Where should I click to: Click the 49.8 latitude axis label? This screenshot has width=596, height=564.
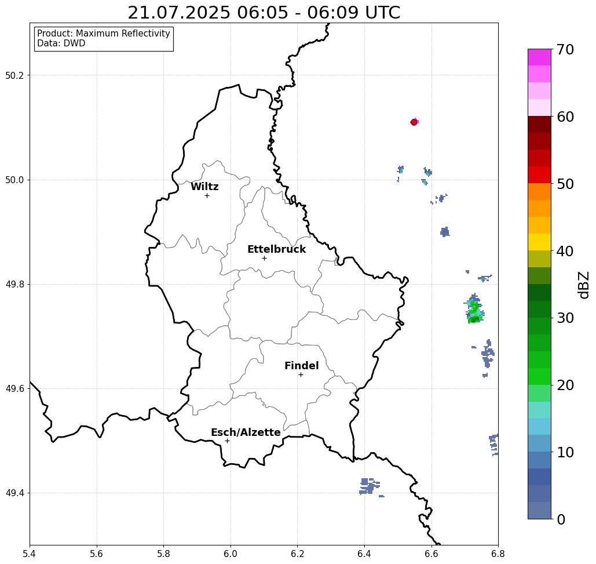pyautogui.click(x=14, y=285)
